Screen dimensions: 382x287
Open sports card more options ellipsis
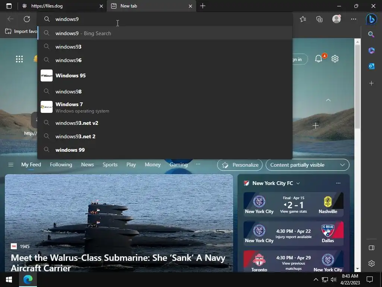[x=338, y=183]
